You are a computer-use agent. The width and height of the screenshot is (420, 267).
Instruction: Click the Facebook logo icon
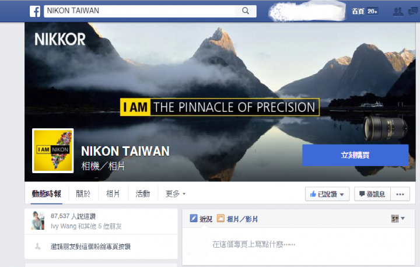tap(35, 11)
